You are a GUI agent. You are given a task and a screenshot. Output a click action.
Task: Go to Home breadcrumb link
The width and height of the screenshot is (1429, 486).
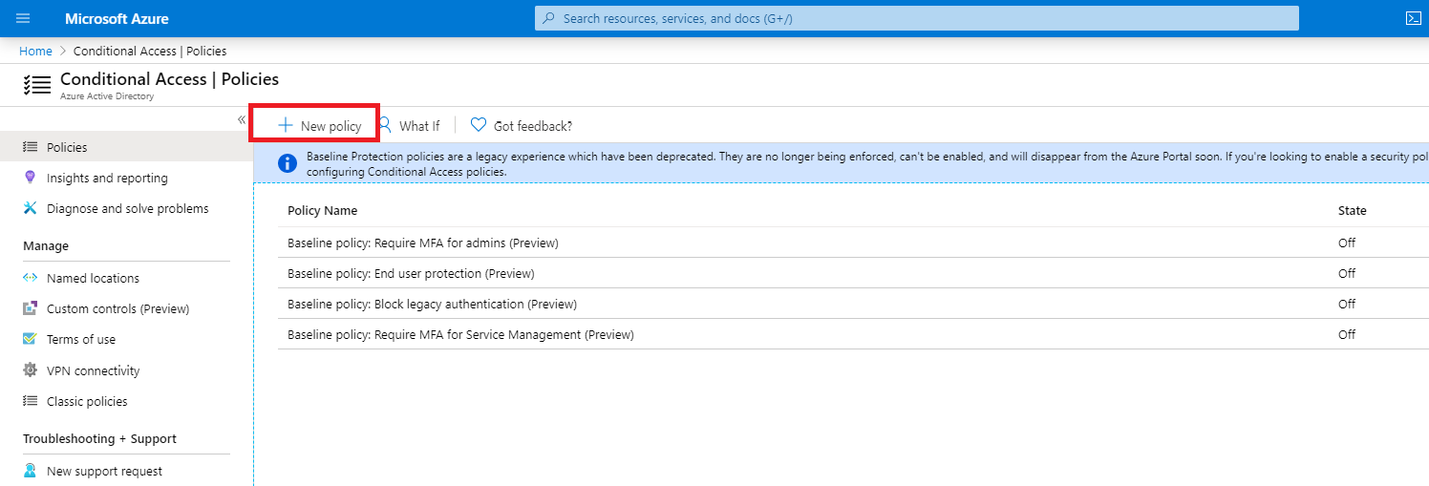[x=35, y=51]
